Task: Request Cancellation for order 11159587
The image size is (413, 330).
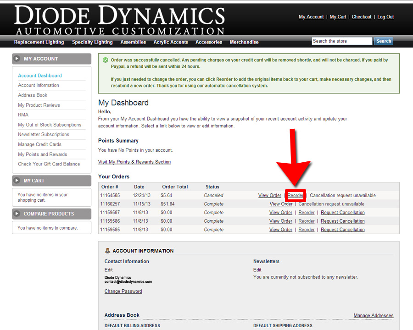Action: (343, 212)
